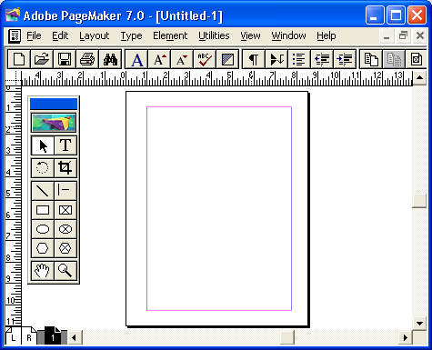The image size is (432, 350).
Task: Select the Cropping tool
Action: pyautogui.click(x=65, y=167)
